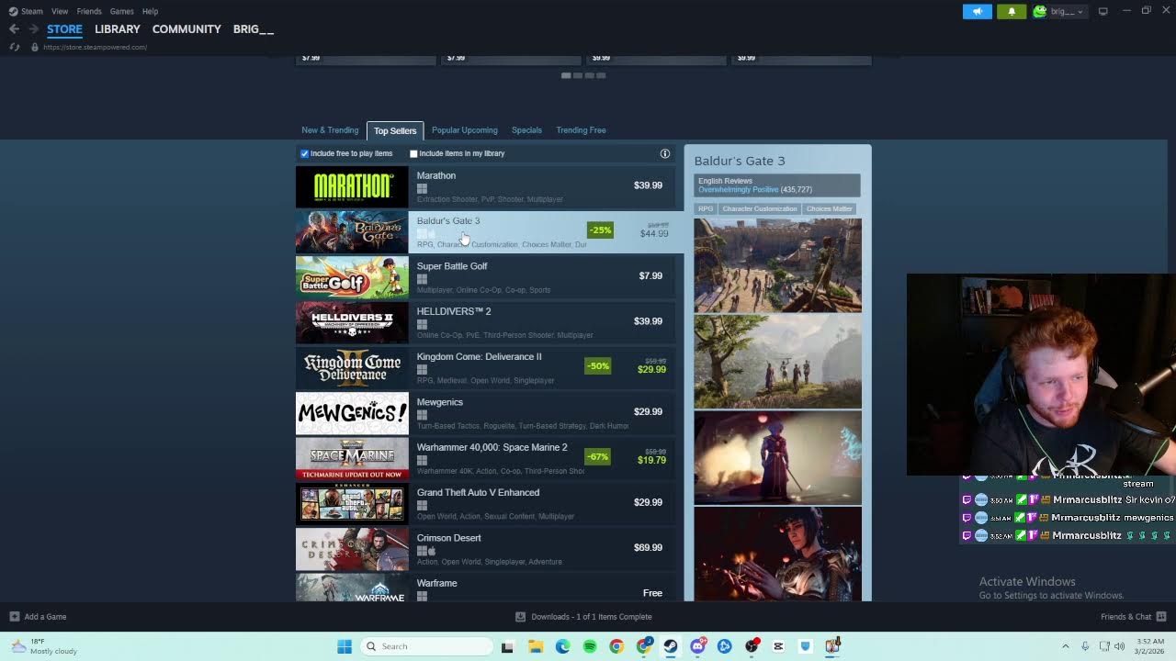The height and width of the screenshot is (661, 1176).
Task: Click the Overwhelmingly Positive reviews link
Action: pos(738,190)
